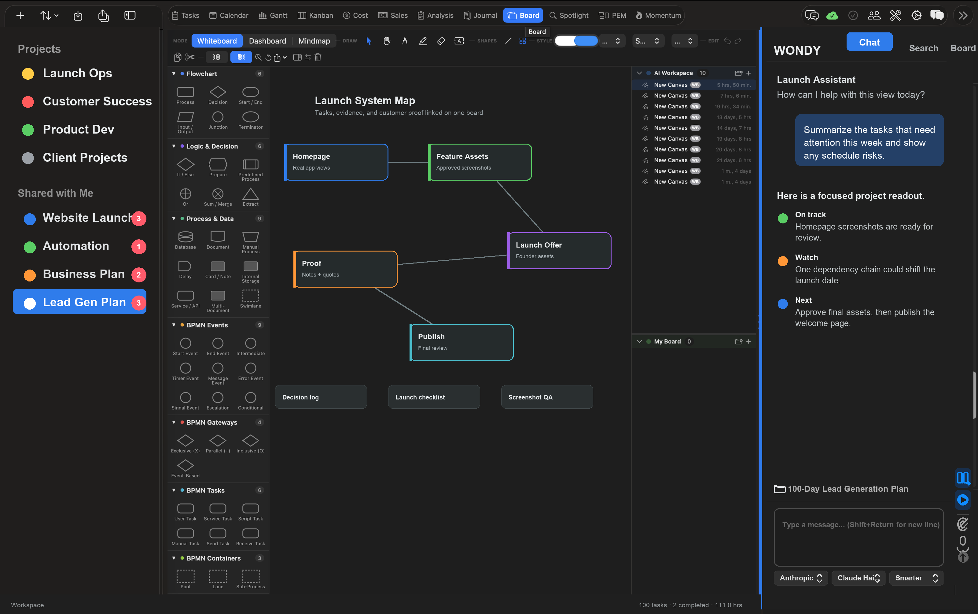Choose the text box tool
The width and height of the screenshot is (978, 614).
[x=459, y=41]
